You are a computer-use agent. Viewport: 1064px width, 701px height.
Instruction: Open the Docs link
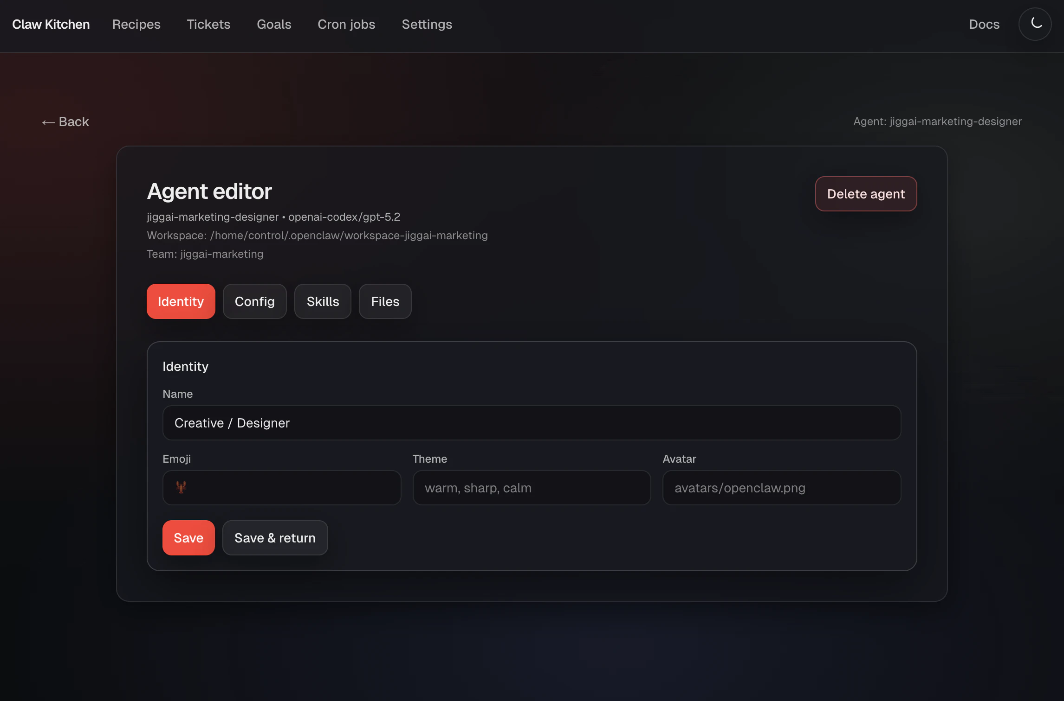[984, 25]
